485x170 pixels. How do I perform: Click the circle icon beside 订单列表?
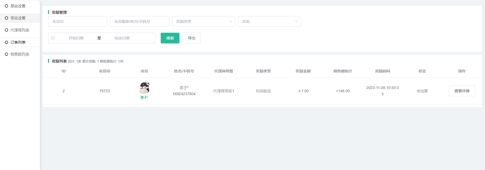tap(6, 42)
